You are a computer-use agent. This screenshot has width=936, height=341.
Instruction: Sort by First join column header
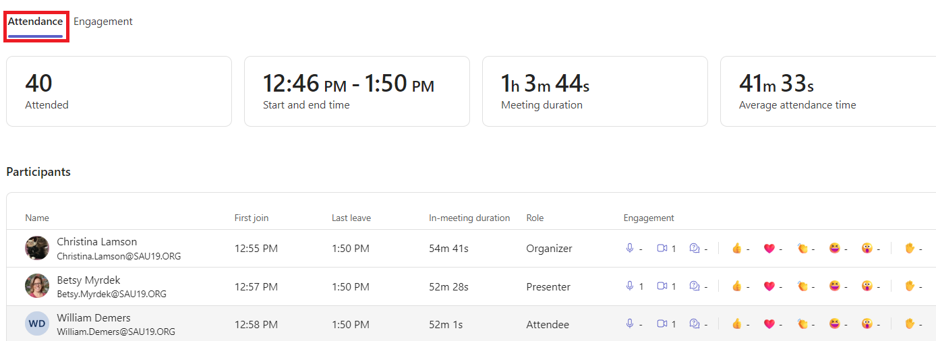252,218
